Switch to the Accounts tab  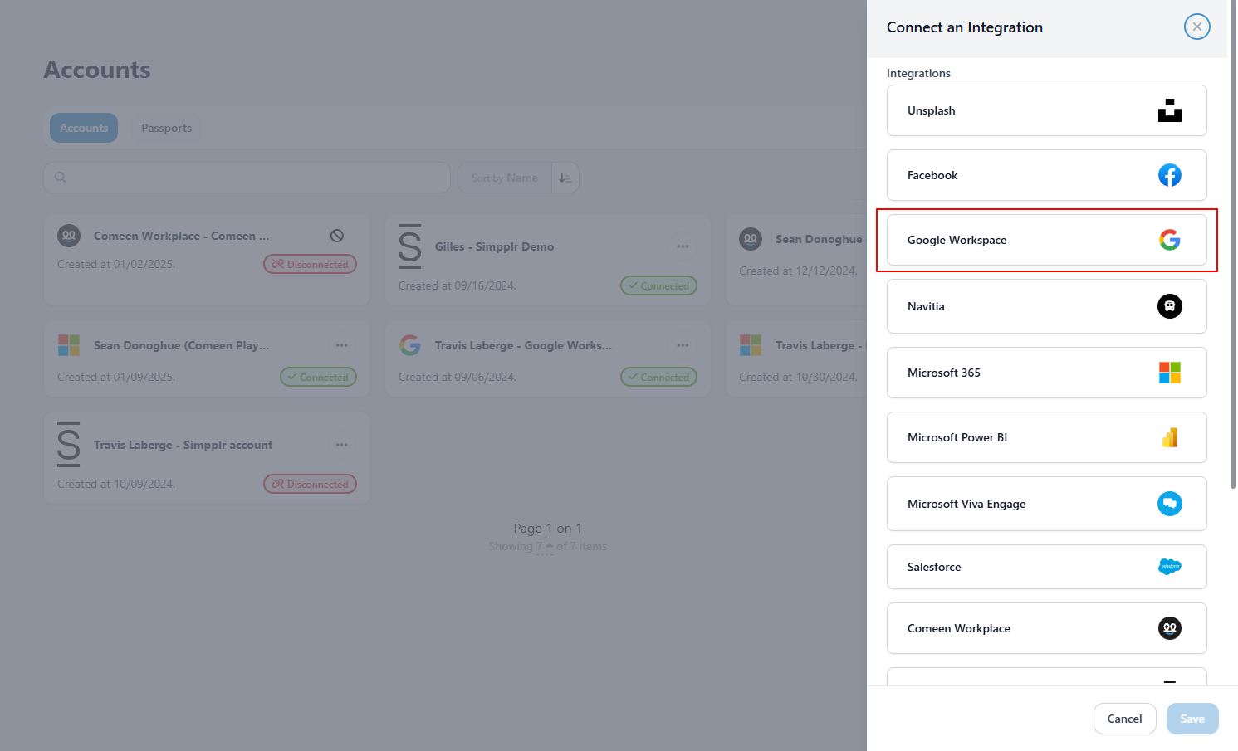point(84,128)
